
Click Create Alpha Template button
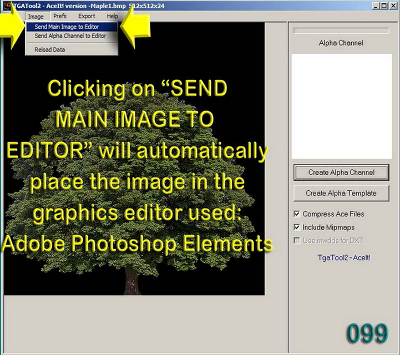341,193
